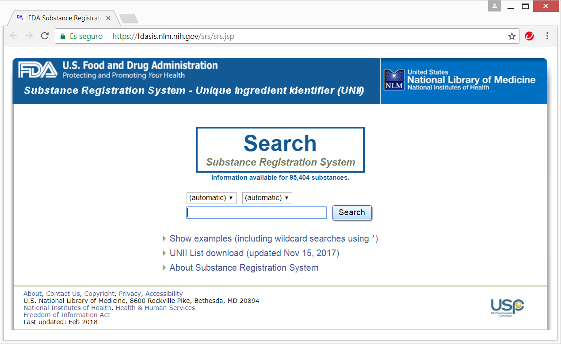This screenshot has height=344, width=561.
Task: Click the browser back arrow
Action: pos(14,36)
